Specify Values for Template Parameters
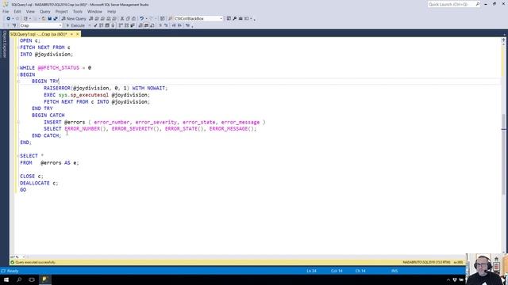The width and height of the screenshot is (508, 285). (187, 25)
